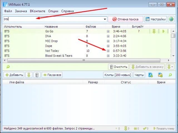Open the Файл menu

[x=8, y=11]
